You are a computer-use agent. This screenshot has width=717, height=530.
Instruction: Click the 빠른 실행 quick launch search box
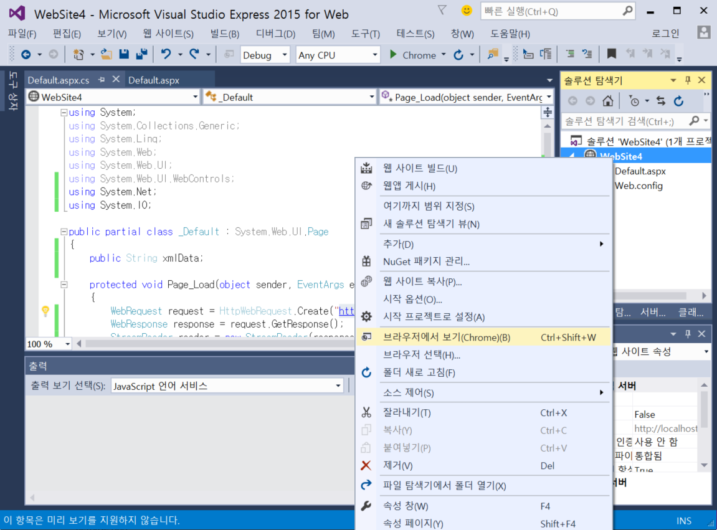tap(550, 11)
